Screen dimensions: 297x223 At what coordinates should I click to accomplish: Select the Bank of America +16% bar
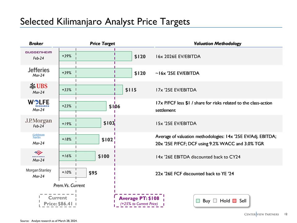[x=77, y=156]
